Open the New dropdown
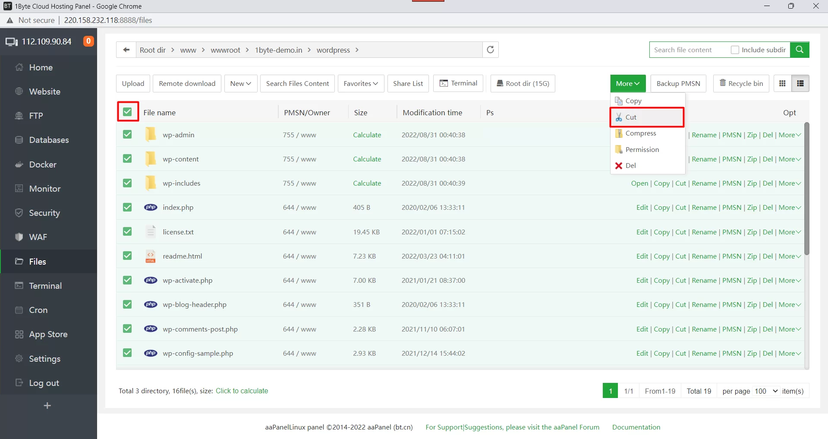Image resolution: width=828 pixels, height=439 pixels. (x=240, y=83)
